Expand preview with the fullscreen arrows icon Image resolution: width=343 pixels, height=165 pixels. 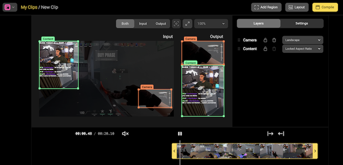click(x=188, y=24)
